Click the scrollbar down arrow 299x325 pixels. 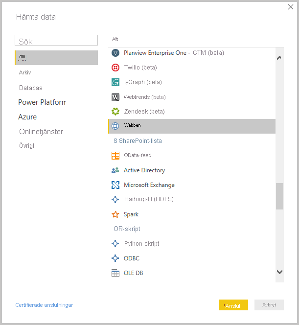click(279, 272)
